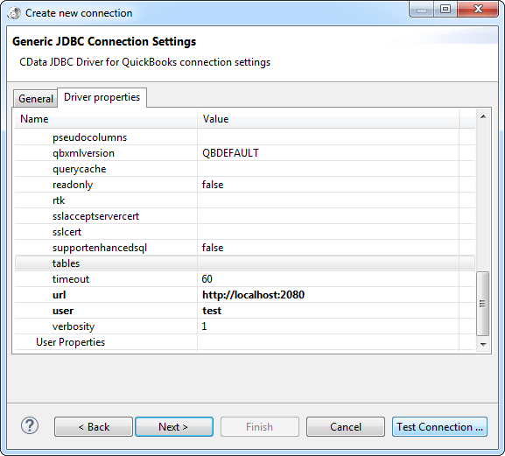Click the DBeaver icon in title bar
The width and height of the screenshot is (505, 456).
click(x=14, y=13)
